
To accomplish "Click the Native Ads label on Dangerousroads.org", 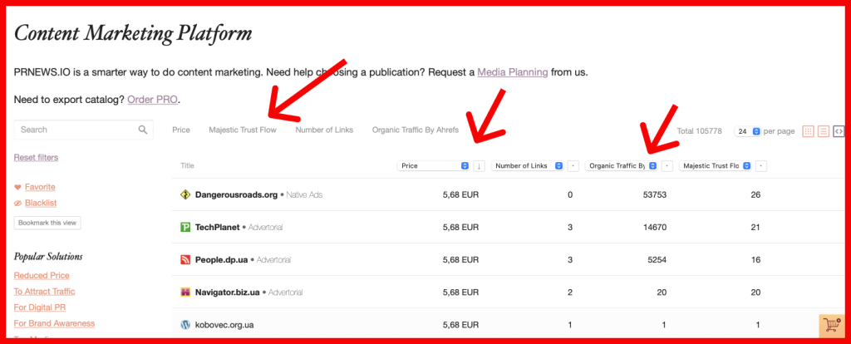I will pyautogui.click(x=304, y=194).
